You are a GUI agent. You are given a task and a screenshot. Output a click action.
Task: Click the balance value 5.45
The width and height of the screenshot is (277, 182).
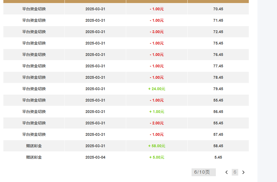pos(218,157)
